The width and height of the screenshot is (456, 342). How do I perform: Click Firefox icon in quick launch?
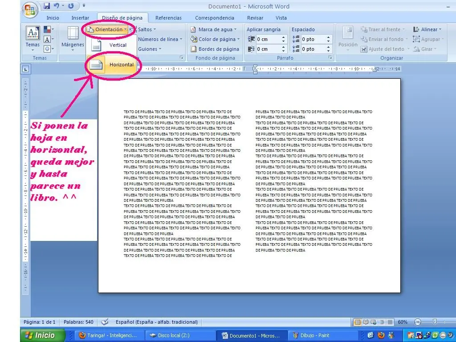381,335
